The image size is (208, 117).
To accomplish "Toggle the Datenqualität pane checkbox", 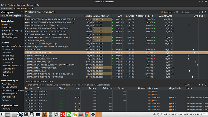I will tap(95, 85).
